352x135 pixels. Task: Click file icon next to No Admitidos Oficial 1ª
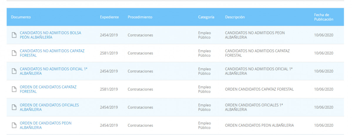pyautogui.click(x=14, y=71)
